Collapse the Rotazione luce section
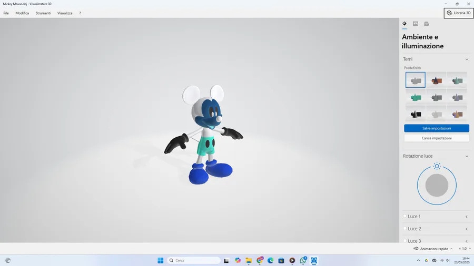Image resolution: width=474 pixels, height=266 pixels. pyautogui.click(x=467, y=156)
